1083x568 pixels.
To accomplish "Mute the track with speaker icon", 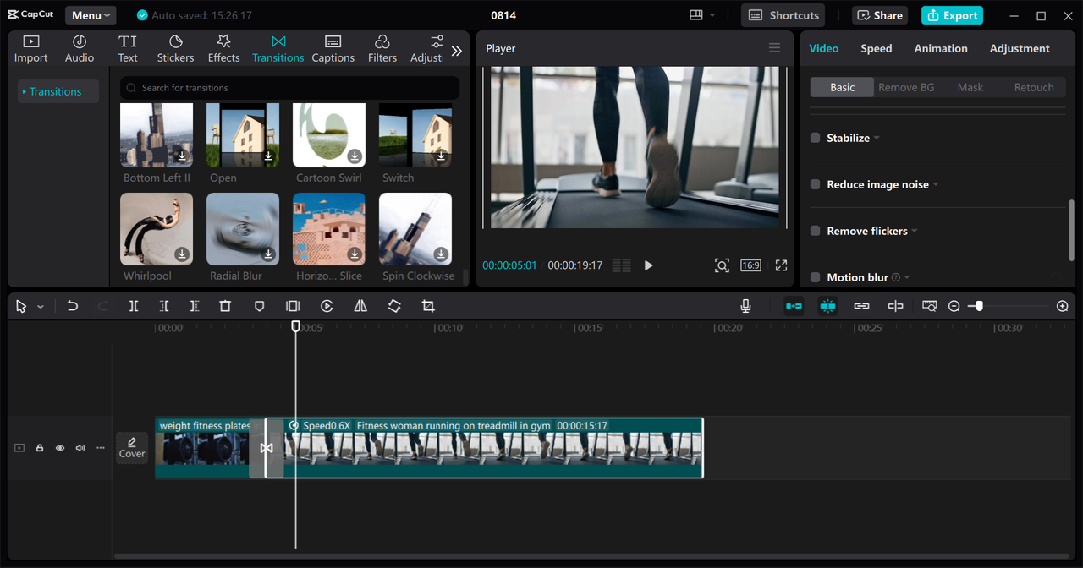I will (x=80, y=448).
